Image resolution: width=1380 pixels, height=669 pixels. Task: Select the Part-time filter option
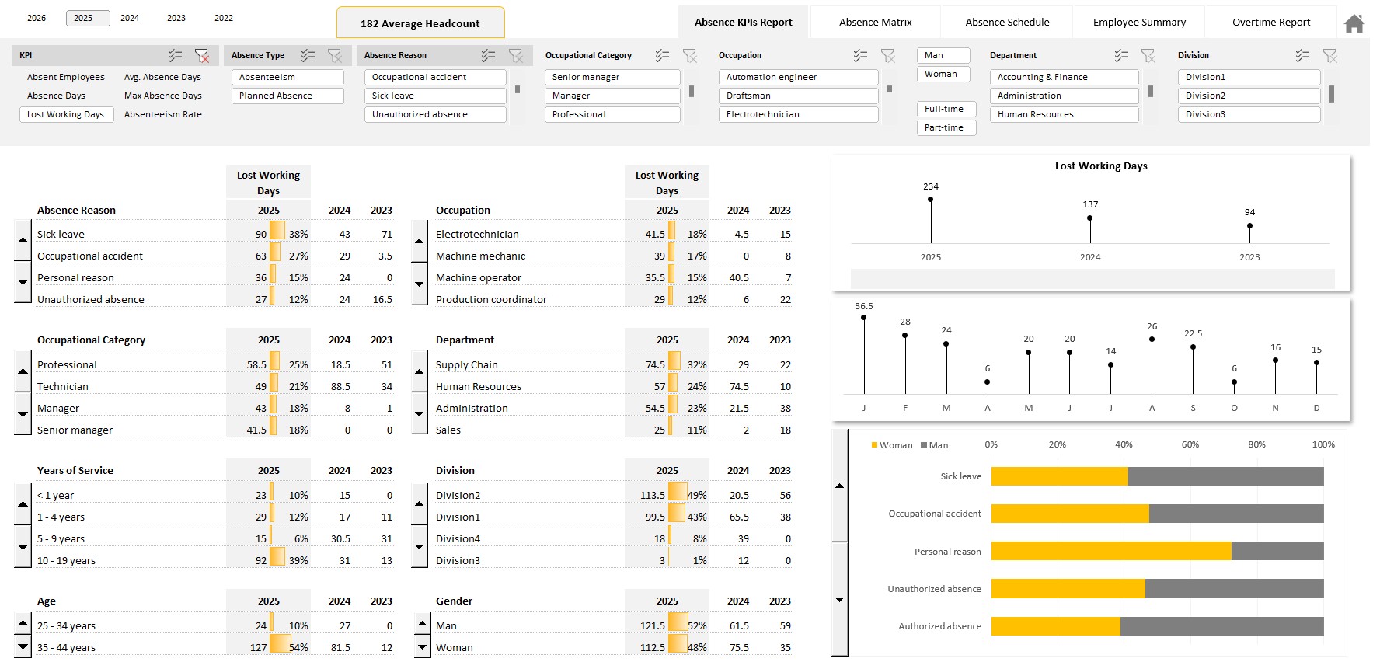pos(945,128)
